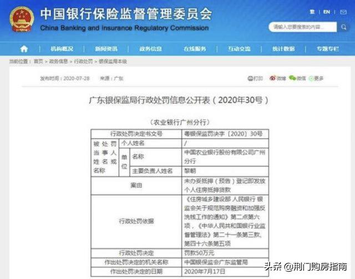Click the mail envelope icon

tap(343, 12)
